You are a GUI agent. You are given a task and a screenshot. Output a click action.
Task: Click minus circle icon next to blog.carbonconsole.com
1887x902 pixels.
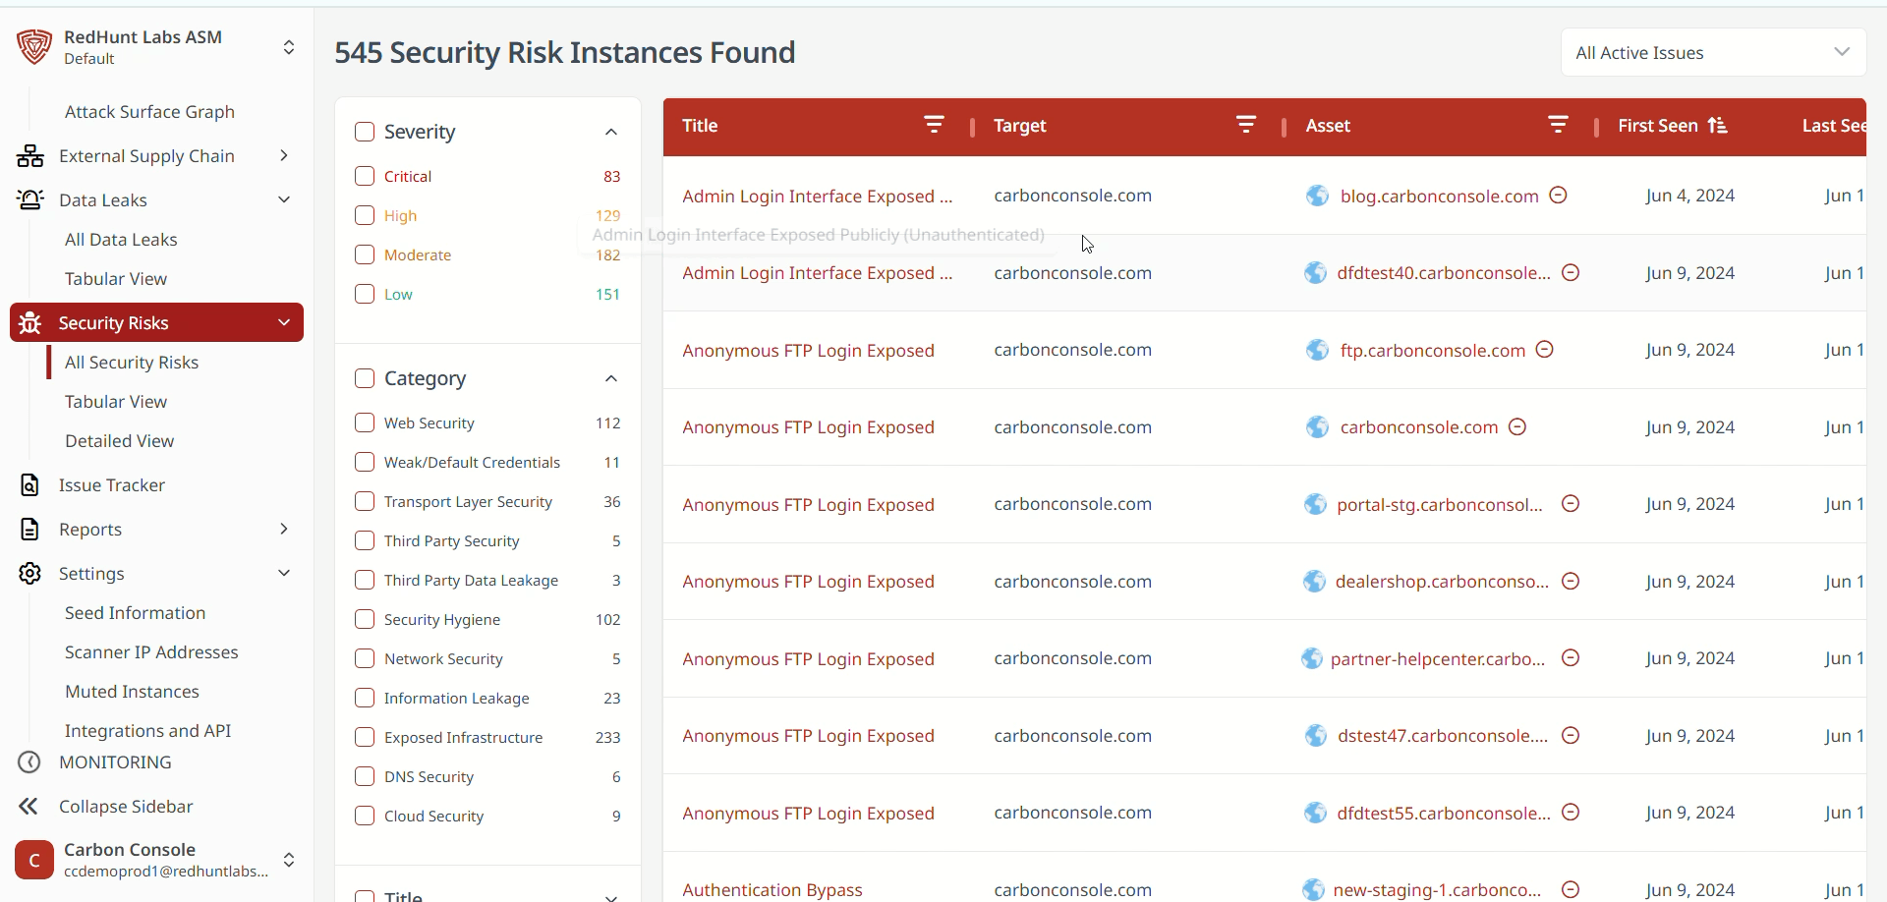1558,195
